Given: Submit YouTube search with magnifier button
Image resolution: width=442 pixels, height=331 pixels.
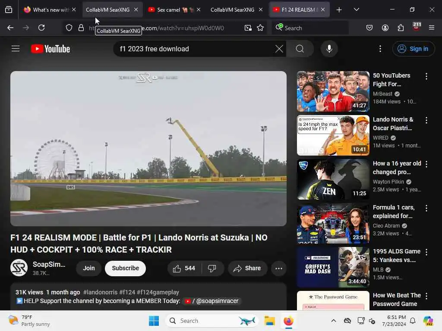Looking at the screenshot, I should (x=300, y=49).
